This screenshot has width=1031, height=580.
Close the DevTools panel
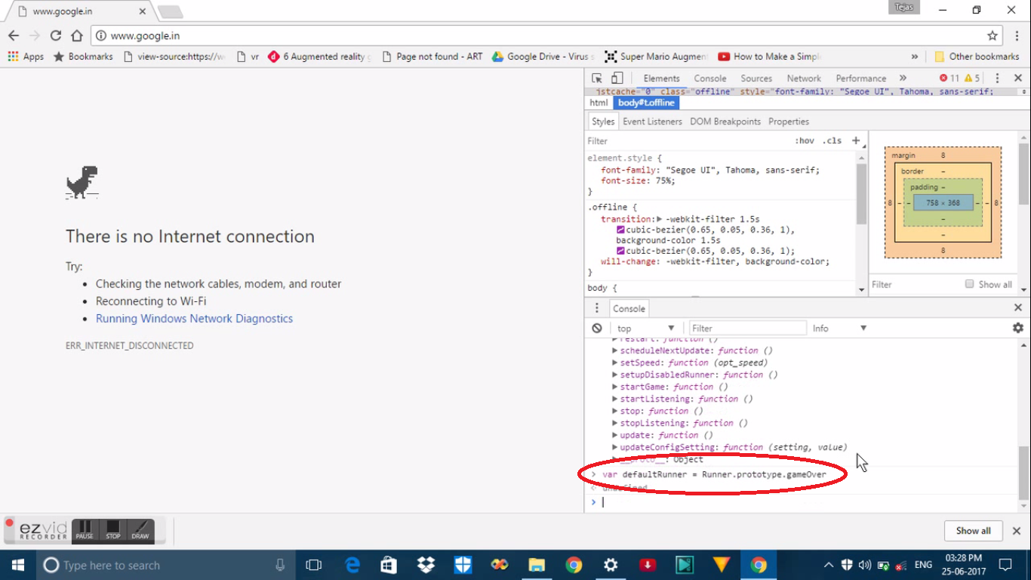tap(1017, 79)
